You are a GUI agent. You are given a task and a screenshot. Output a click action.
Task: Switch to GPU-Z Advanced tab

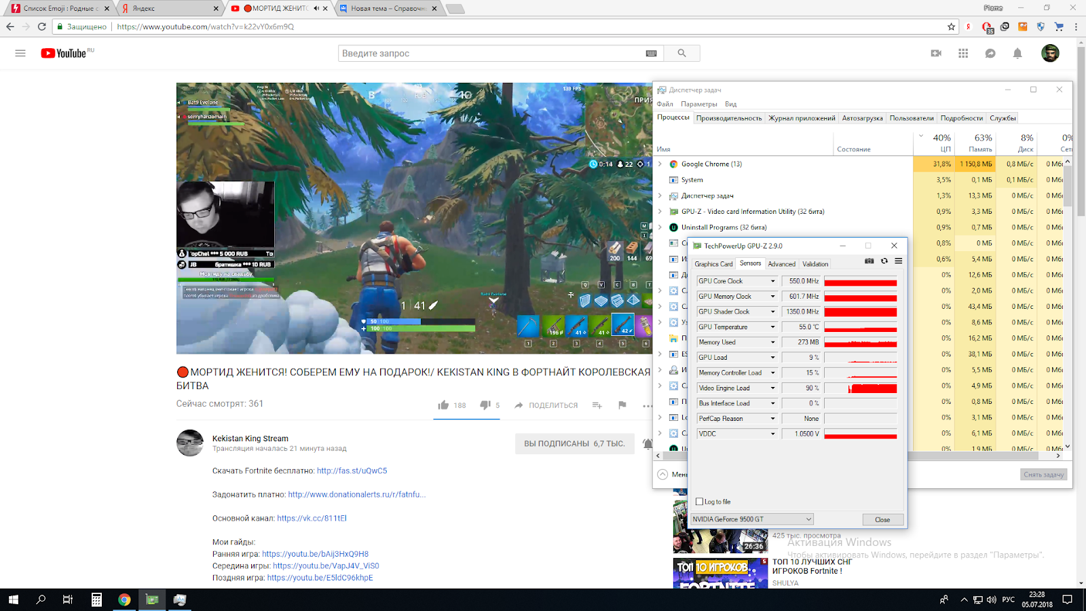[782, 264]
